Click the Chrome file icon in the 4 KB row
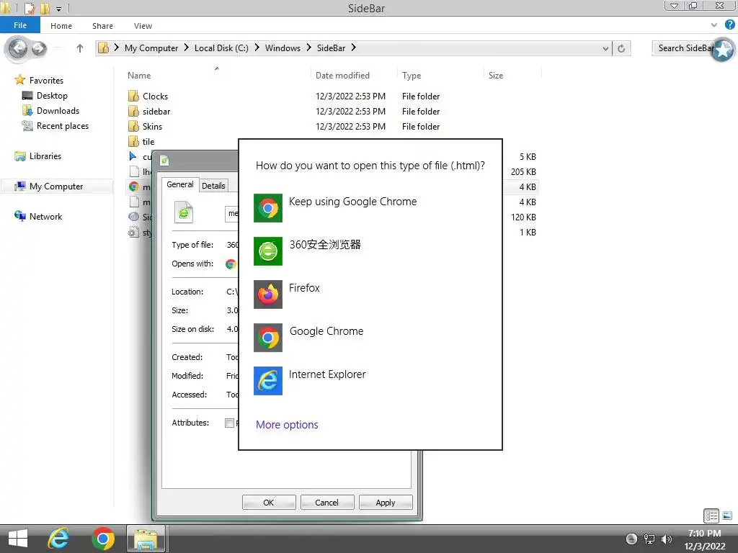This screenshot has width=738, height=553. point(133,186)
